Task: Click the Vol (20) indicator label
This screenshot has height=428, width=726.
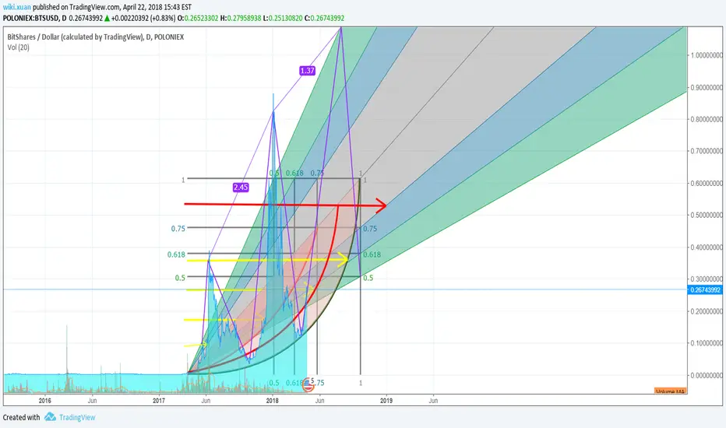Action: coord(18,47)
